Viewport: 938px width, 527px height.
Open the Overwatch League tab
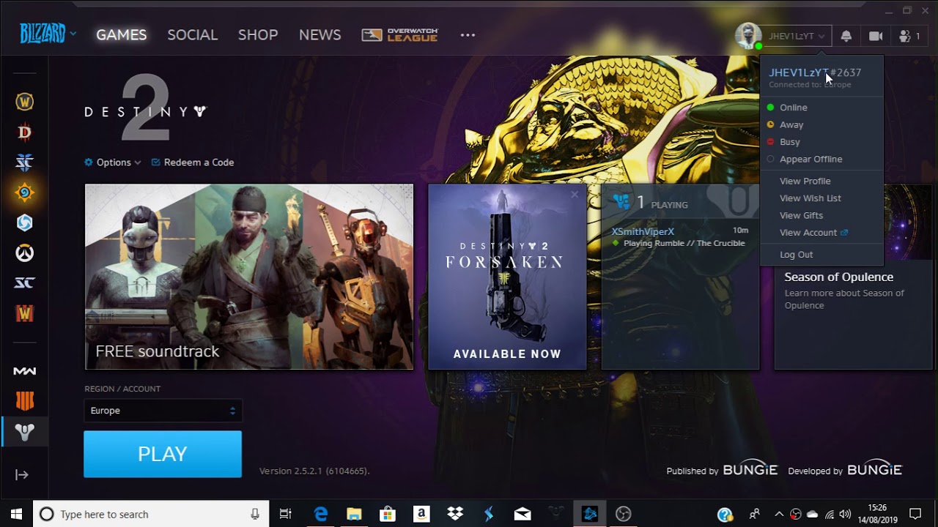[x=400, y=35]
